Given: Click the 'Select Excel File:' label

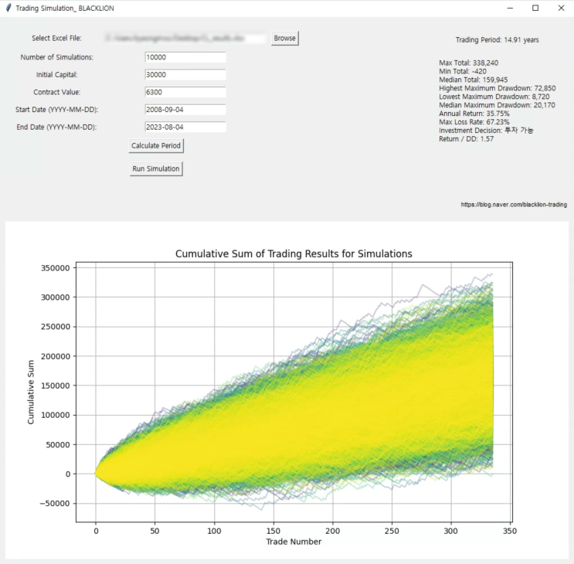Looking at the screenshot, I should [x=56, y=38].
